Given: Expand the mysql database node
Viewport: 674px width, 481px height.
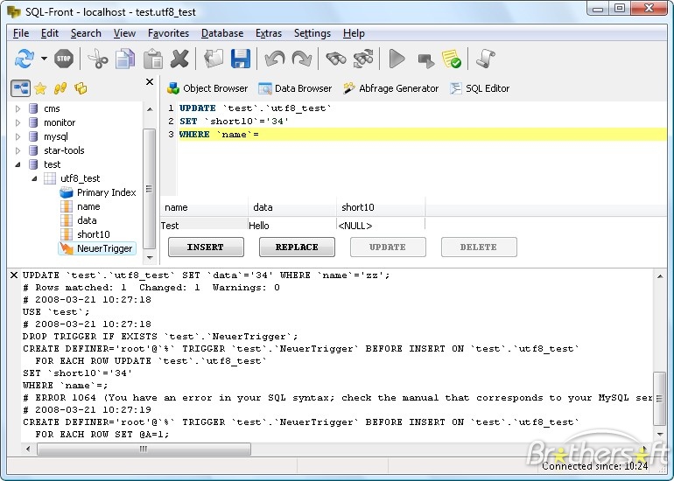Looking at the screenshot, I should tap(18, 136).
